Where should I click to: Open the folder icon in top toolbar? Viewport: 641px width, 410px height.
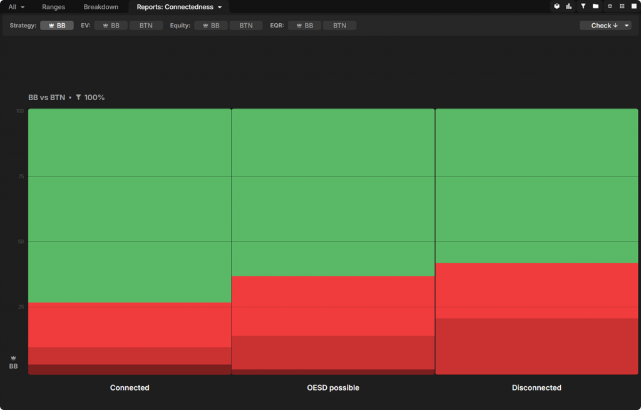pyautogui.click(x=595, y=6)
